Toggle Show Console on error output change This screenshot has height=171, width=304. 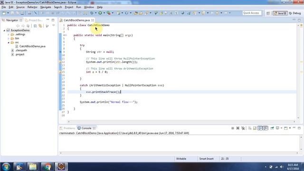265,128
